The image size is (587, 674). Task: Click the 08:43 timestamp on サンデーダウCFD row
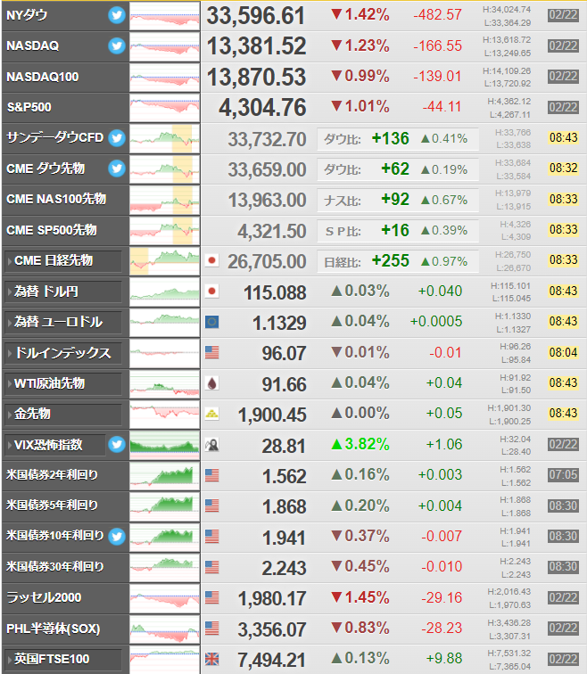563,138
